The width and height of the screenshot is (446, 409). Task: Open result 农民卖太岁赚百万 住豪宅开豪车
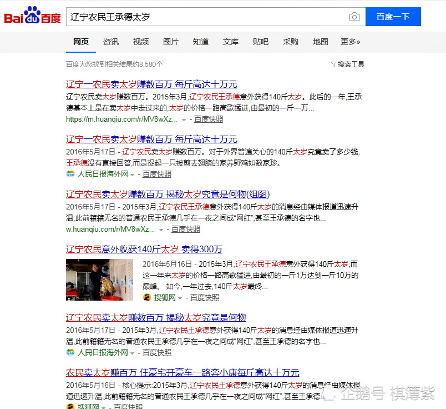point(183,372)
